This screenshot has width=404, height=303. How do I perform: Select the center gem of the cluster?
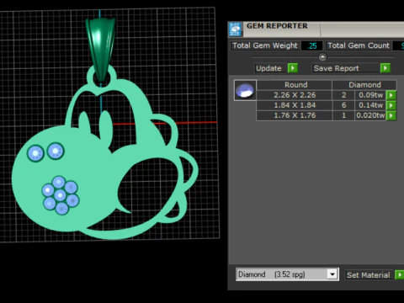point(60,195)
